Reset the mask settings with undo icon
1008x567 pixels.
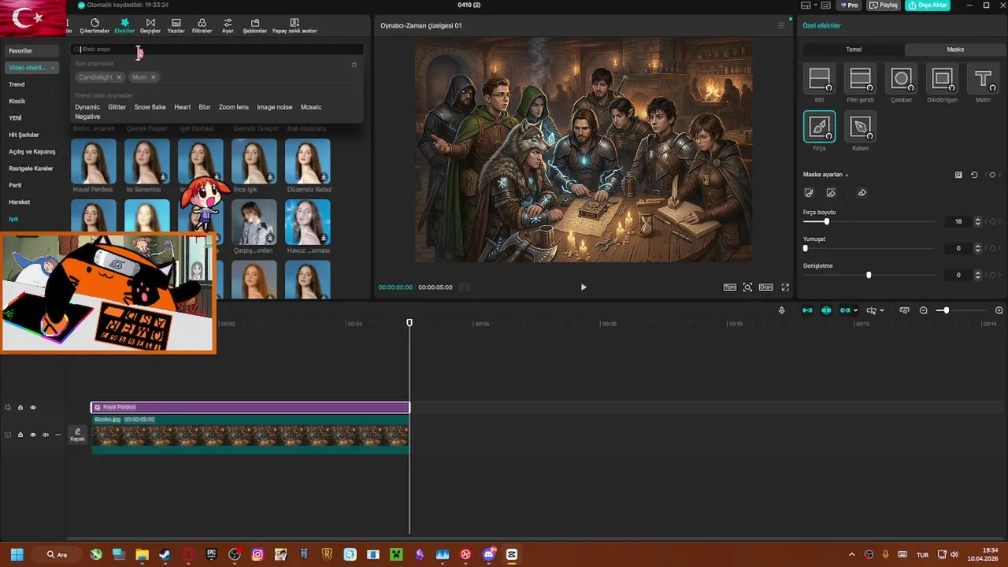(974, 175)
